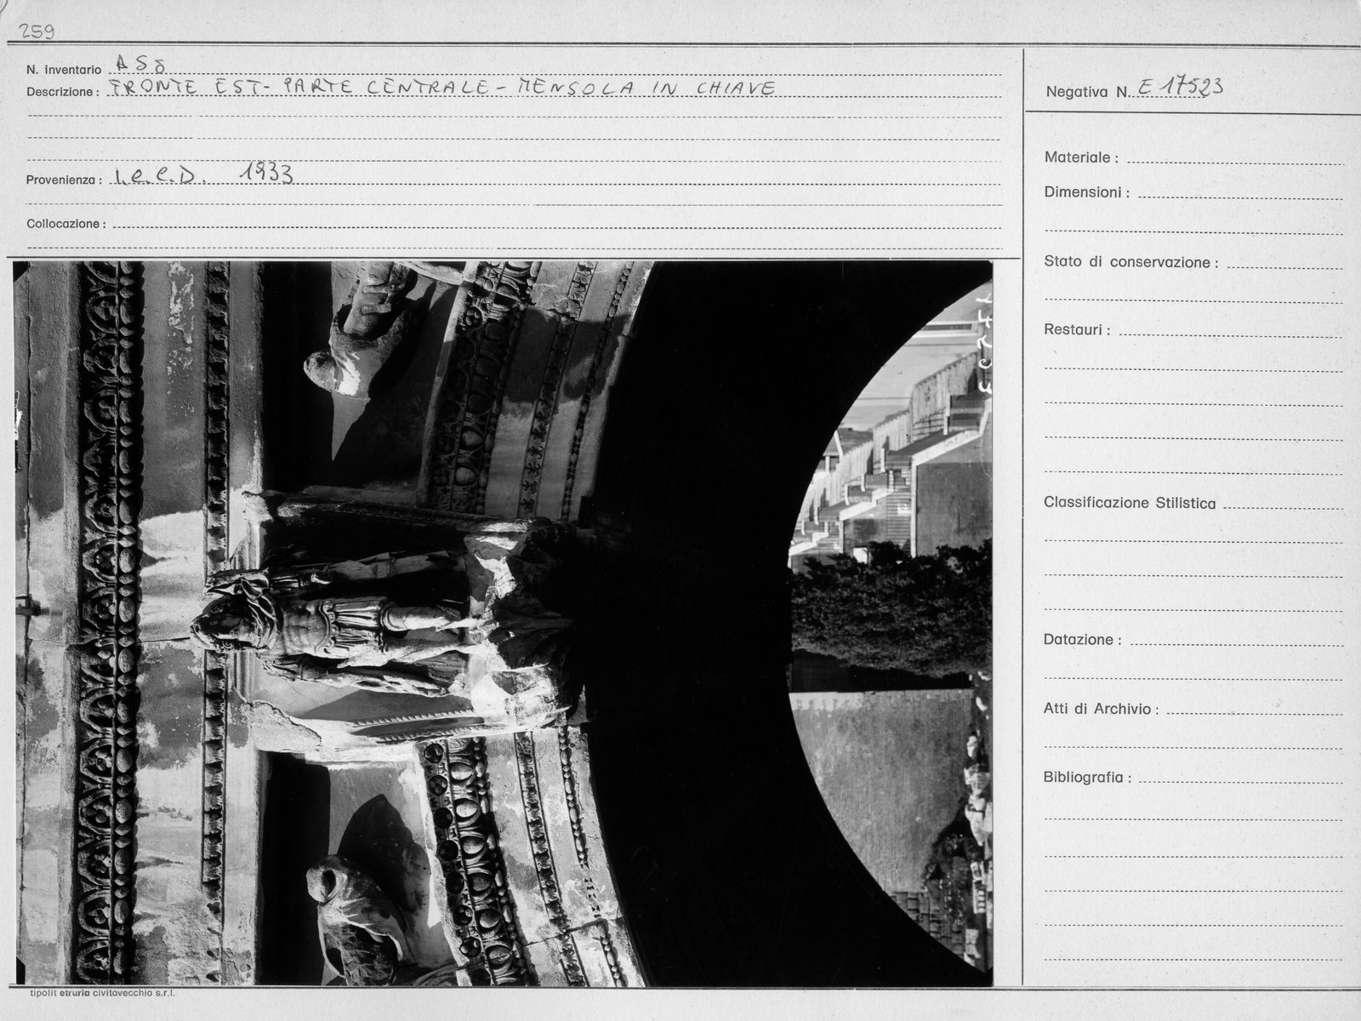The width and height of the screenshot is (1361, 1021).
Task: Select the 'N. inventario' label
Action: click(x=64, y=69)
